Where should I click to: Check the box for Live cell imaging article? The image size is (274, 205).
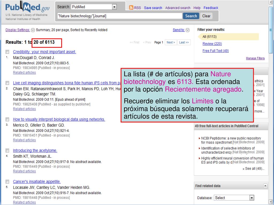click(x=7, y=83)
